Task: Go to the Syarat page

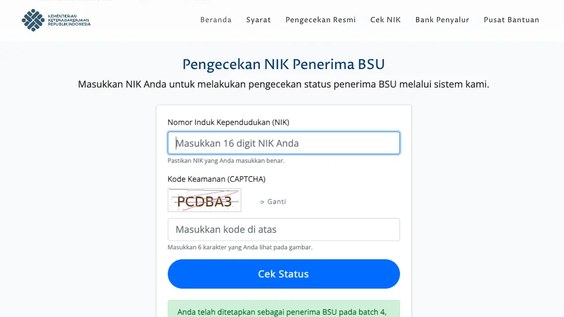Action: (x=258, y=20)
